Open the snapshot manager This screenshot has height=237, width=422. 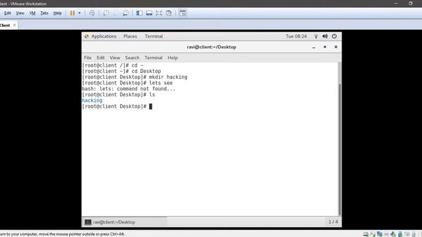coord(125,13)
